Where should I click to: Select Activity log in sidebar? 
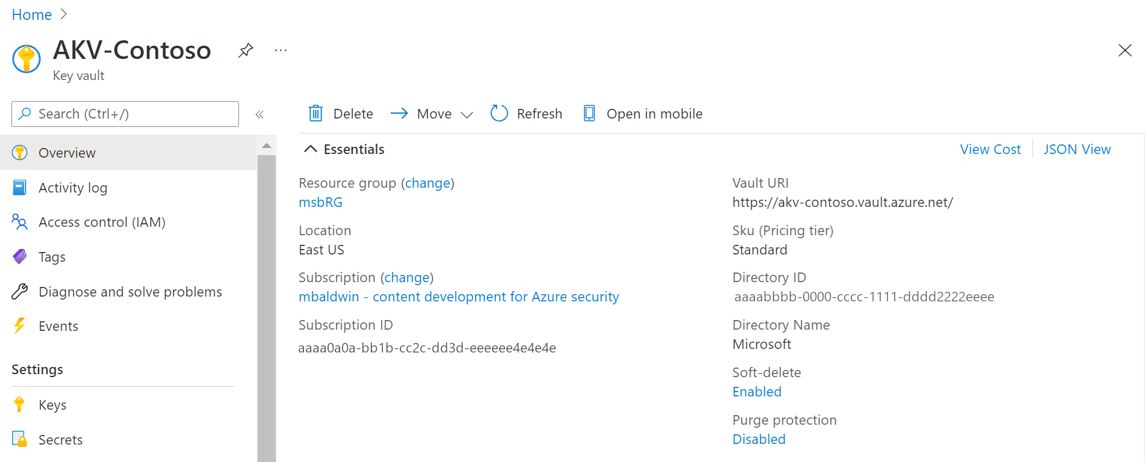[x=73, y=188]
